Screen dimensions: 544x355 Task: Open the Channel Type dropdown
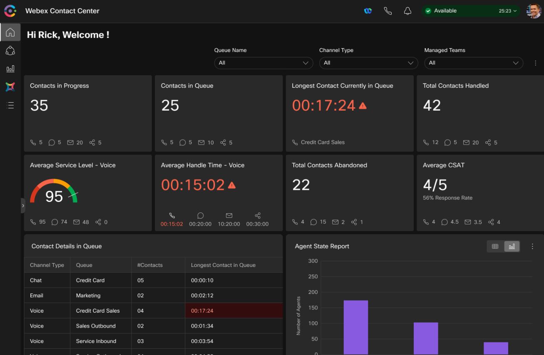click(368, 63)
